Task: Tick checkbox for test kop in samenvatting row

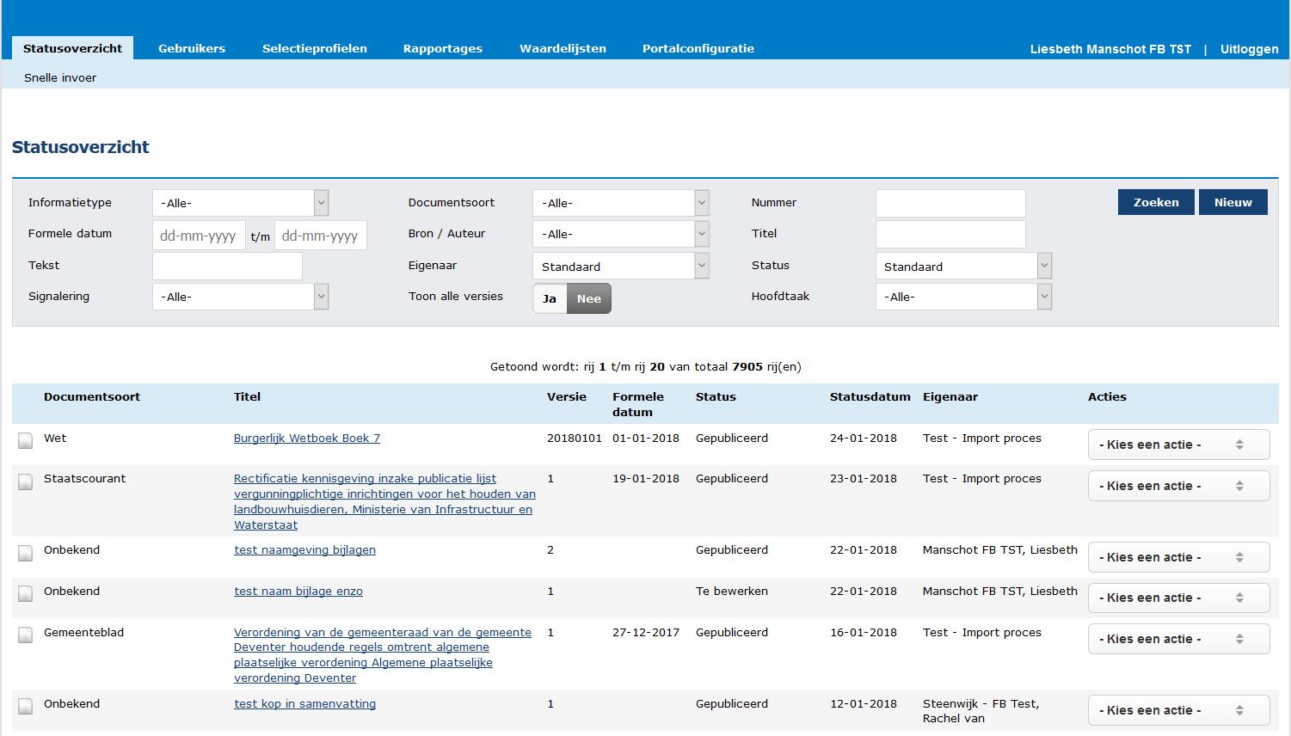Action: pos(26,707)
